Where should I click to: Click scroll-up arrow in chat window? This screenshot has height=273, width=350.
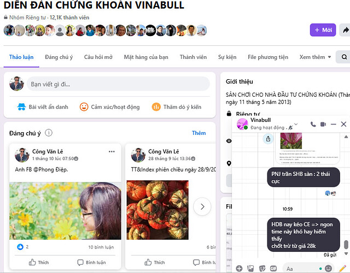346,136
